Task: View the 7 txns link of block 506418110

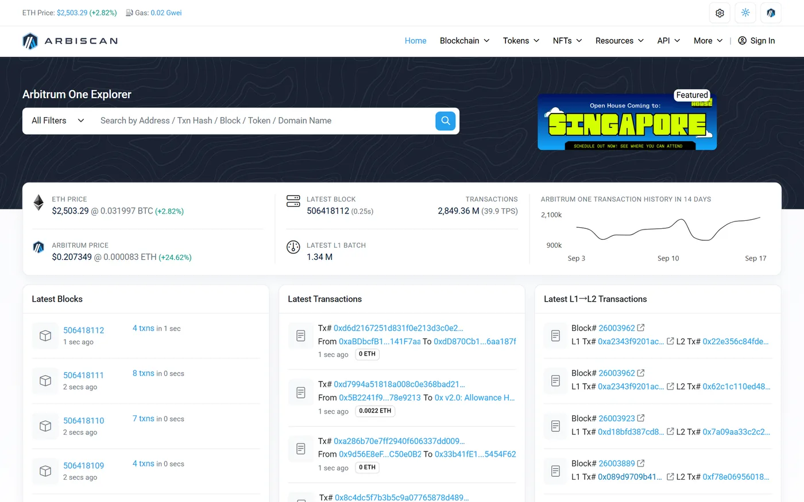Action: pos(144,418)
